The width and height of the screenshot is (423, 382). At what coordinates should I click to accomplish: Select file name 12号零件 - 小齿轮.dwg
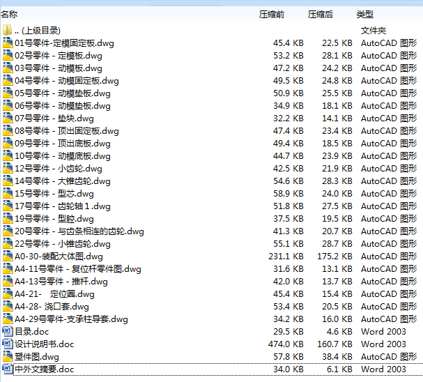point(59,169)
